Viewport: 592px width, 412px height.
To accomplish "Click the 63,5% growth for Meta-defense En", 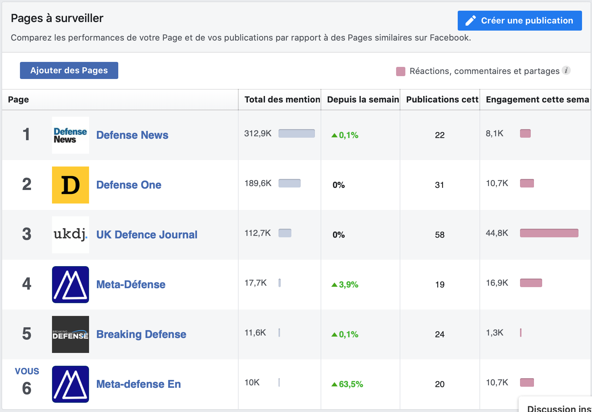I will pos(347,384).
